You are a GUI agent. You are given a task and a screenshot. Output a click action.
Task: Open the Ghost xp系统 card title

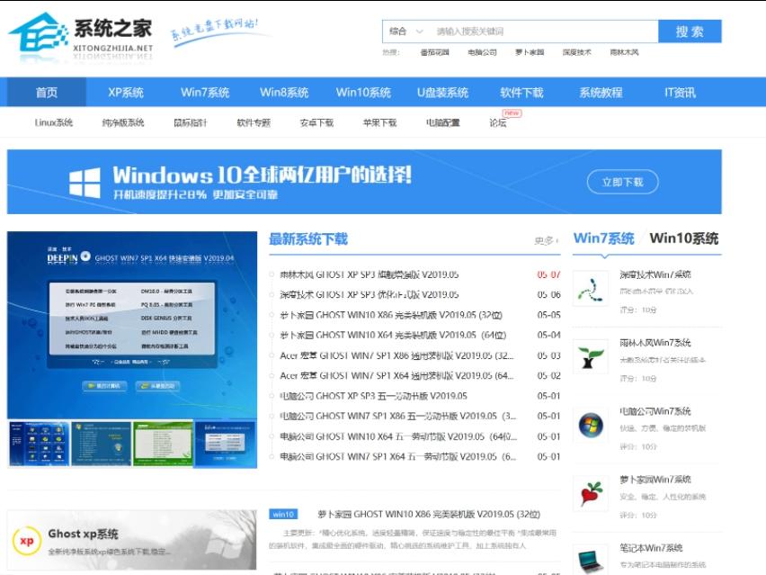pyautogui.click(x=83, y=534)
